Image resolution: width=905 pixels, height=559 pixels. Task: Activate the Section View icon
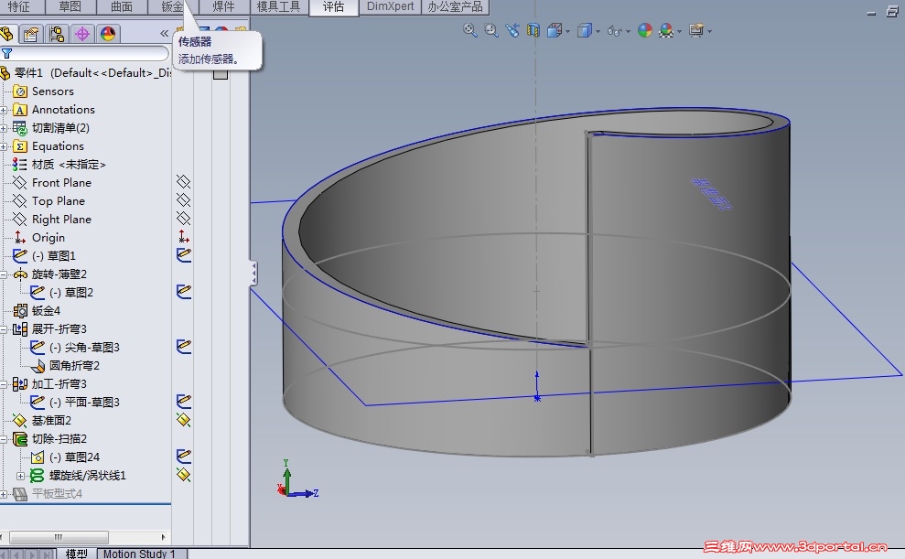click(x=533, y=30)
